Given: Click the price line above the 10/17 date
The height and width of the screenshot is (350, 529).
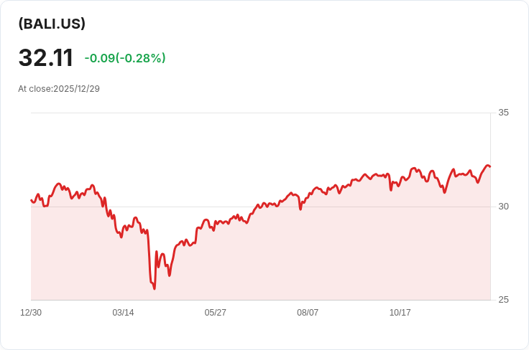Looking at the screenshot, I should 400,179.
